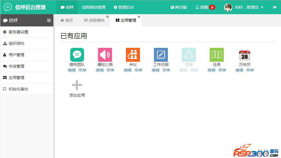This screenshot has height=158, width=281.
Task: Toggle the sidebar hamburger menu icon
Action: point(49,20)
